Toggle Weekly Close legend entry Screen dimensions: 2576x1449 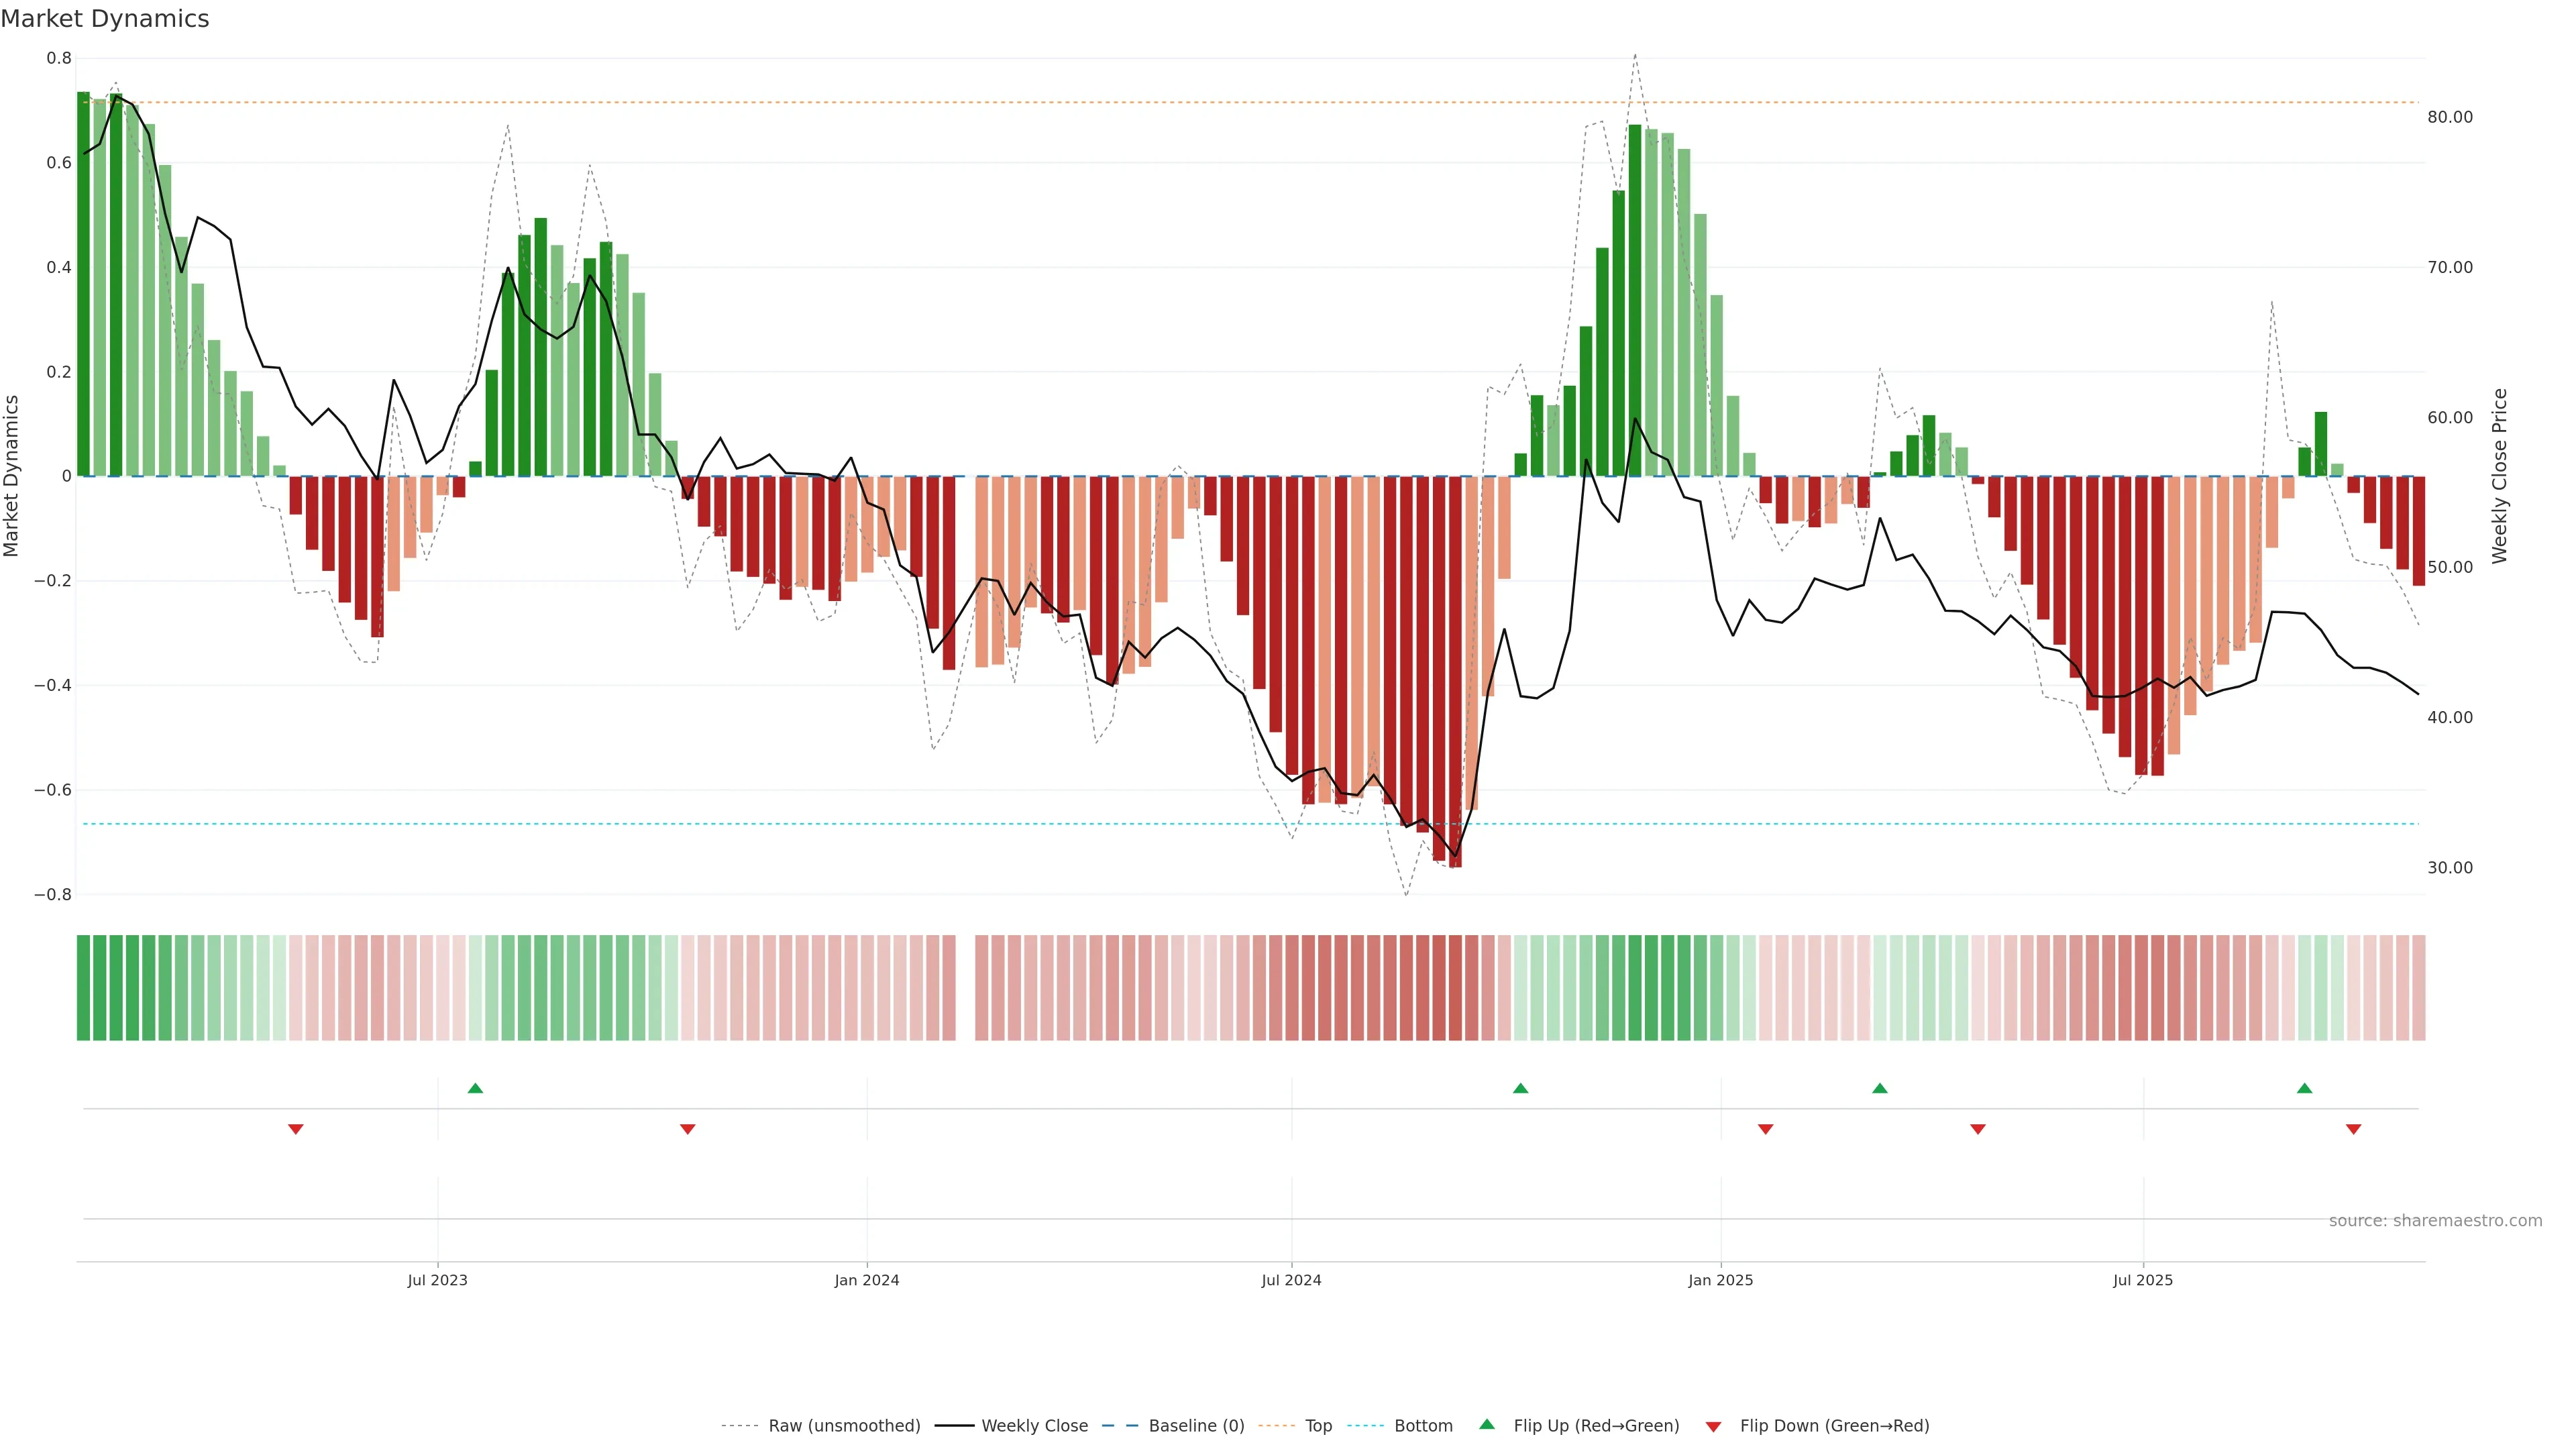click(x=1034, y=1426)
